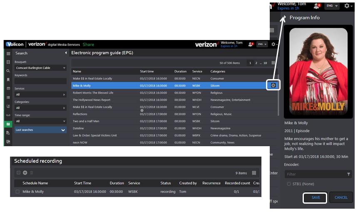
Task: Go to page 1 in EPG pagination
Action: pos(250,63)
